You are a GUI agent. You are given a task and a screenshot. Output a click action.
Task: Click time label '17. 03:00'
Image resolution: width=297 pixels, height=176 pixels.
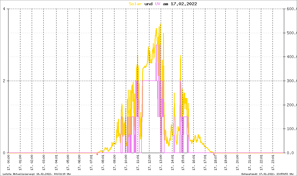(x=44, y=163)
